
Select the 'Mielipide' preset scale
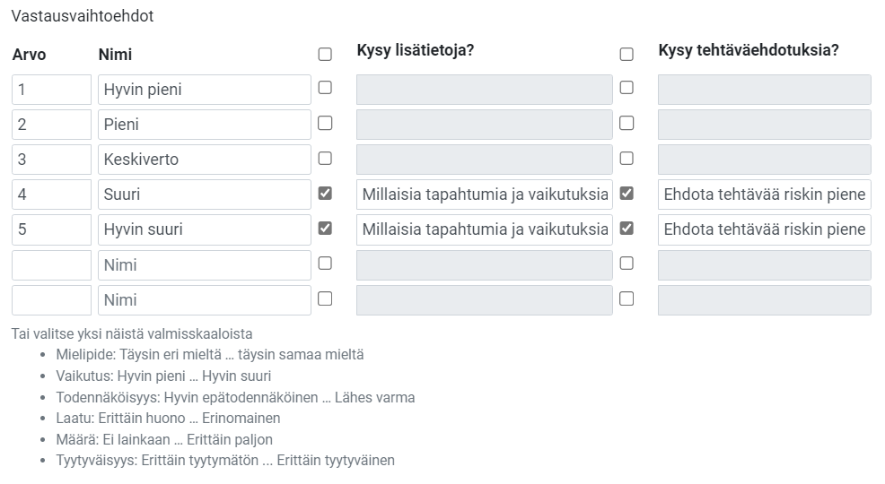pos(209,355)
